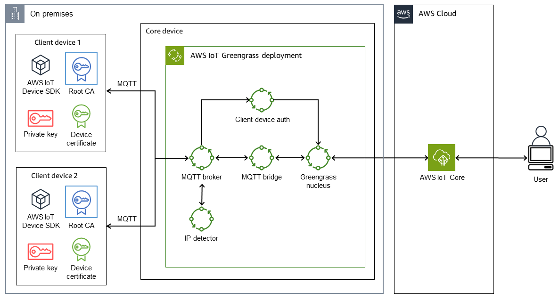Select the Client device auth component icon
The image size is (559, 300).
tap(262, 100)
